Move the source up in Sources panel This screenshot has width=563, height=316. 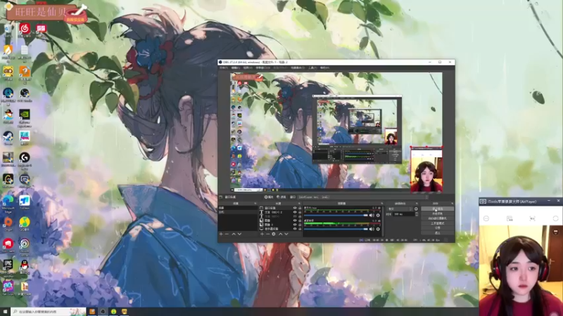click(280, 234)
